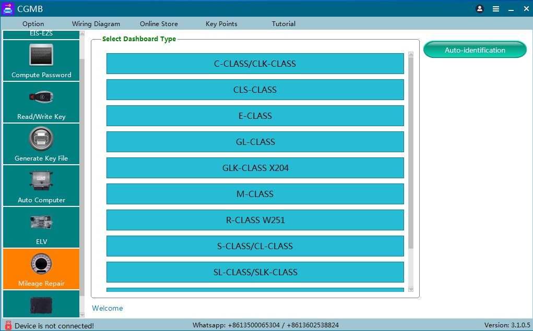Select GLK-CLASS X204 dashboard type
The image size is (533, 331).
pyautogui.click(x=255, y=168)
